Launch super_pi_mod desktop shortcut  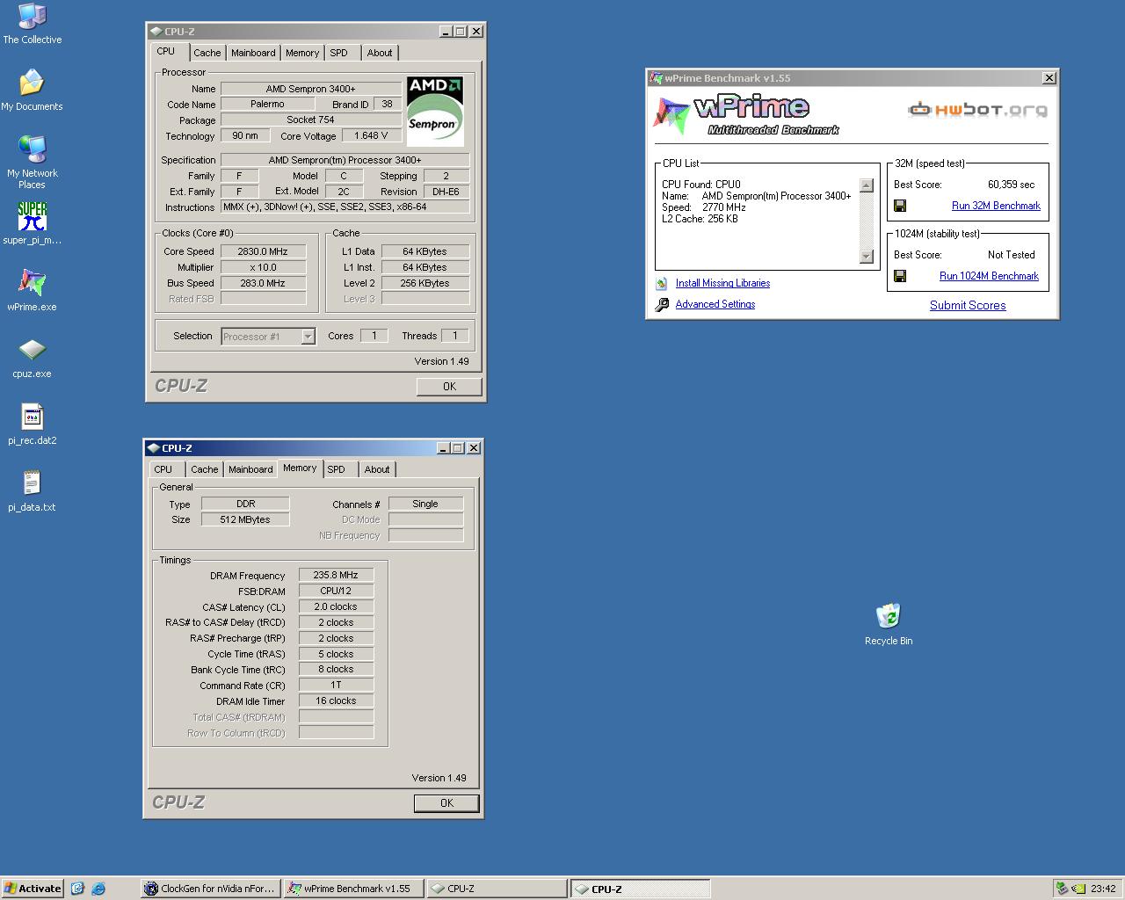32,223
